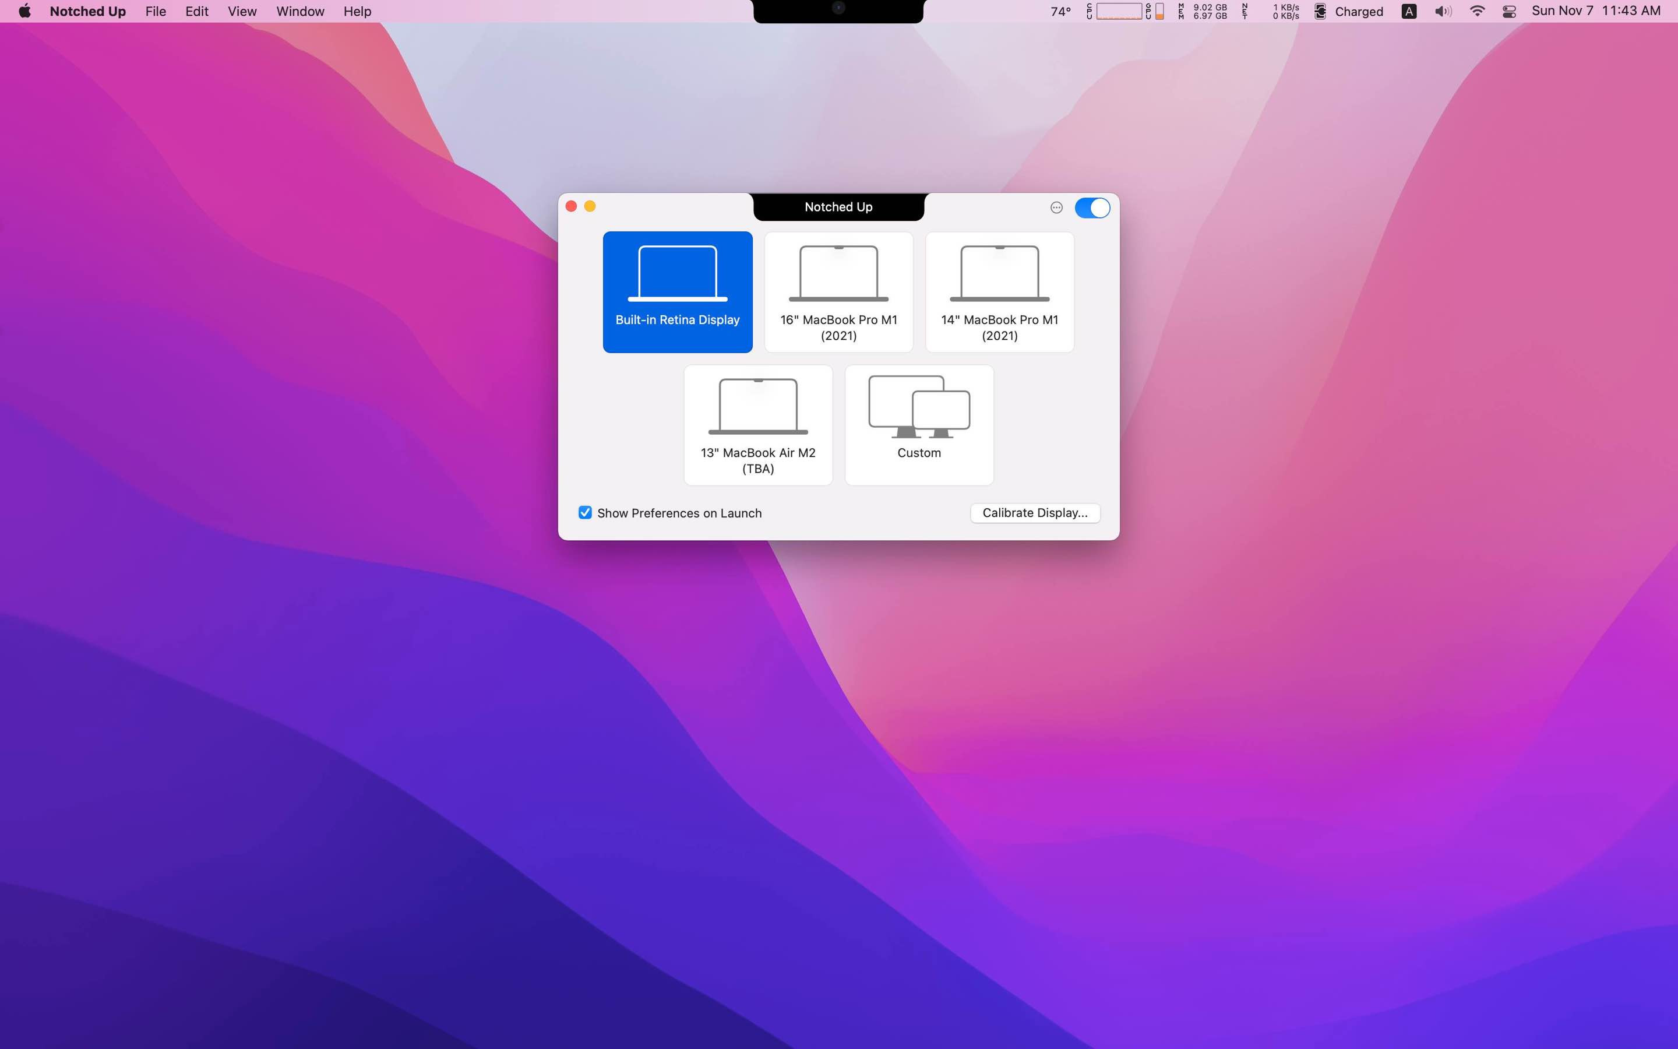Open the GPU usage meter in menu bar

click(1155, 11)
